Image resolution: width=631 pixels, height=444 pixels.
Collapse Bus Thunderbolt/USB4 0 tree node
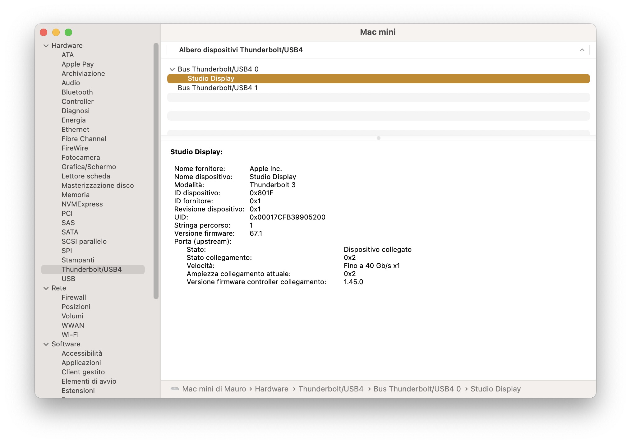[172, 69]
